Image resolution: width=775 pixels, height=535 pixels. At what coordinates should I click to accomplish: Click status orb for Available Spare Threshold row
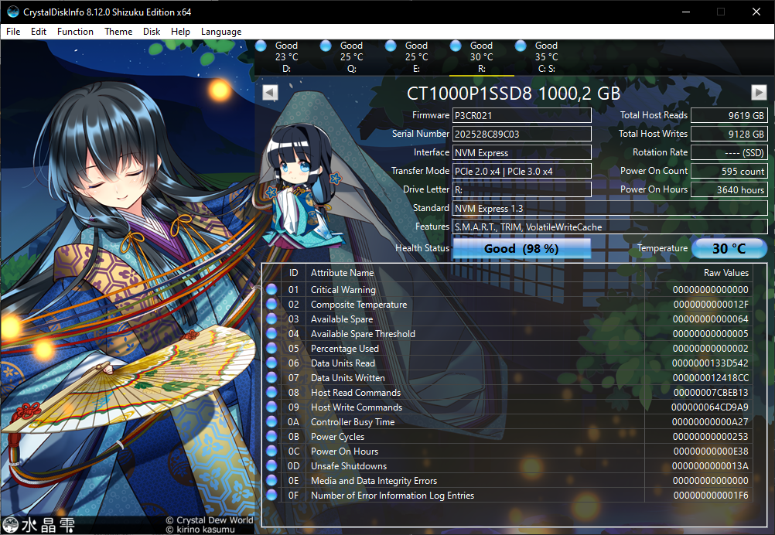271,333
